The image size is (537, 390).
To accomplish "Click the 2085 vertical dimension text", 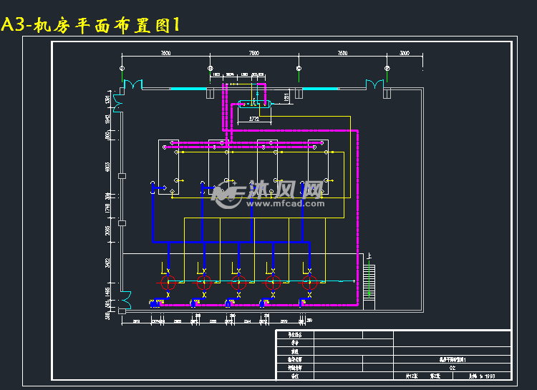I will coord(107,230).
